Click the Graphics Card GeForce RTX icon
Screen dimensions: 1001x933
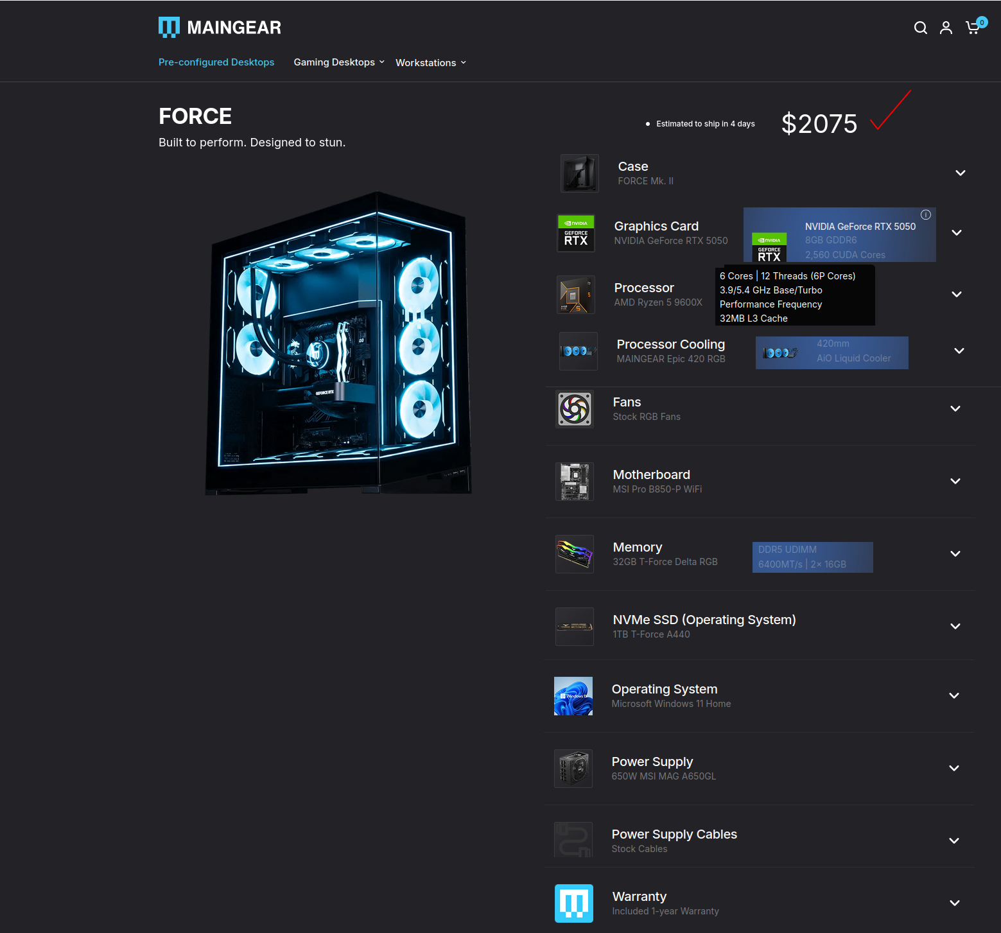(x=576, y=233)
